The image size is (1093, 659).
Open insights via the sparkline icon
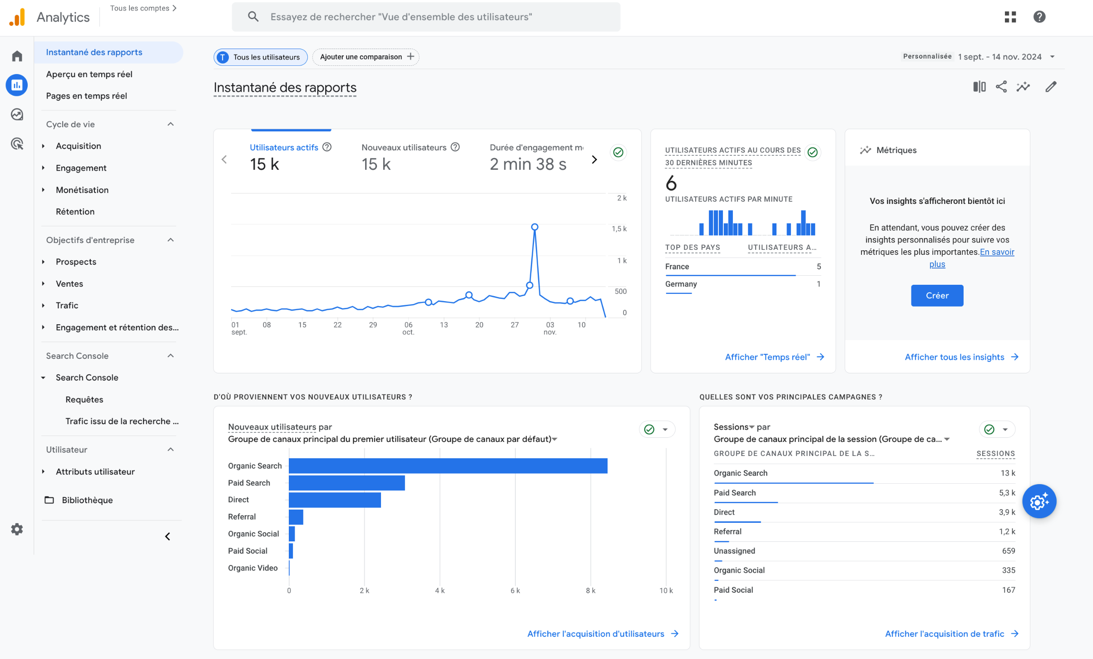pos(1023,86)
